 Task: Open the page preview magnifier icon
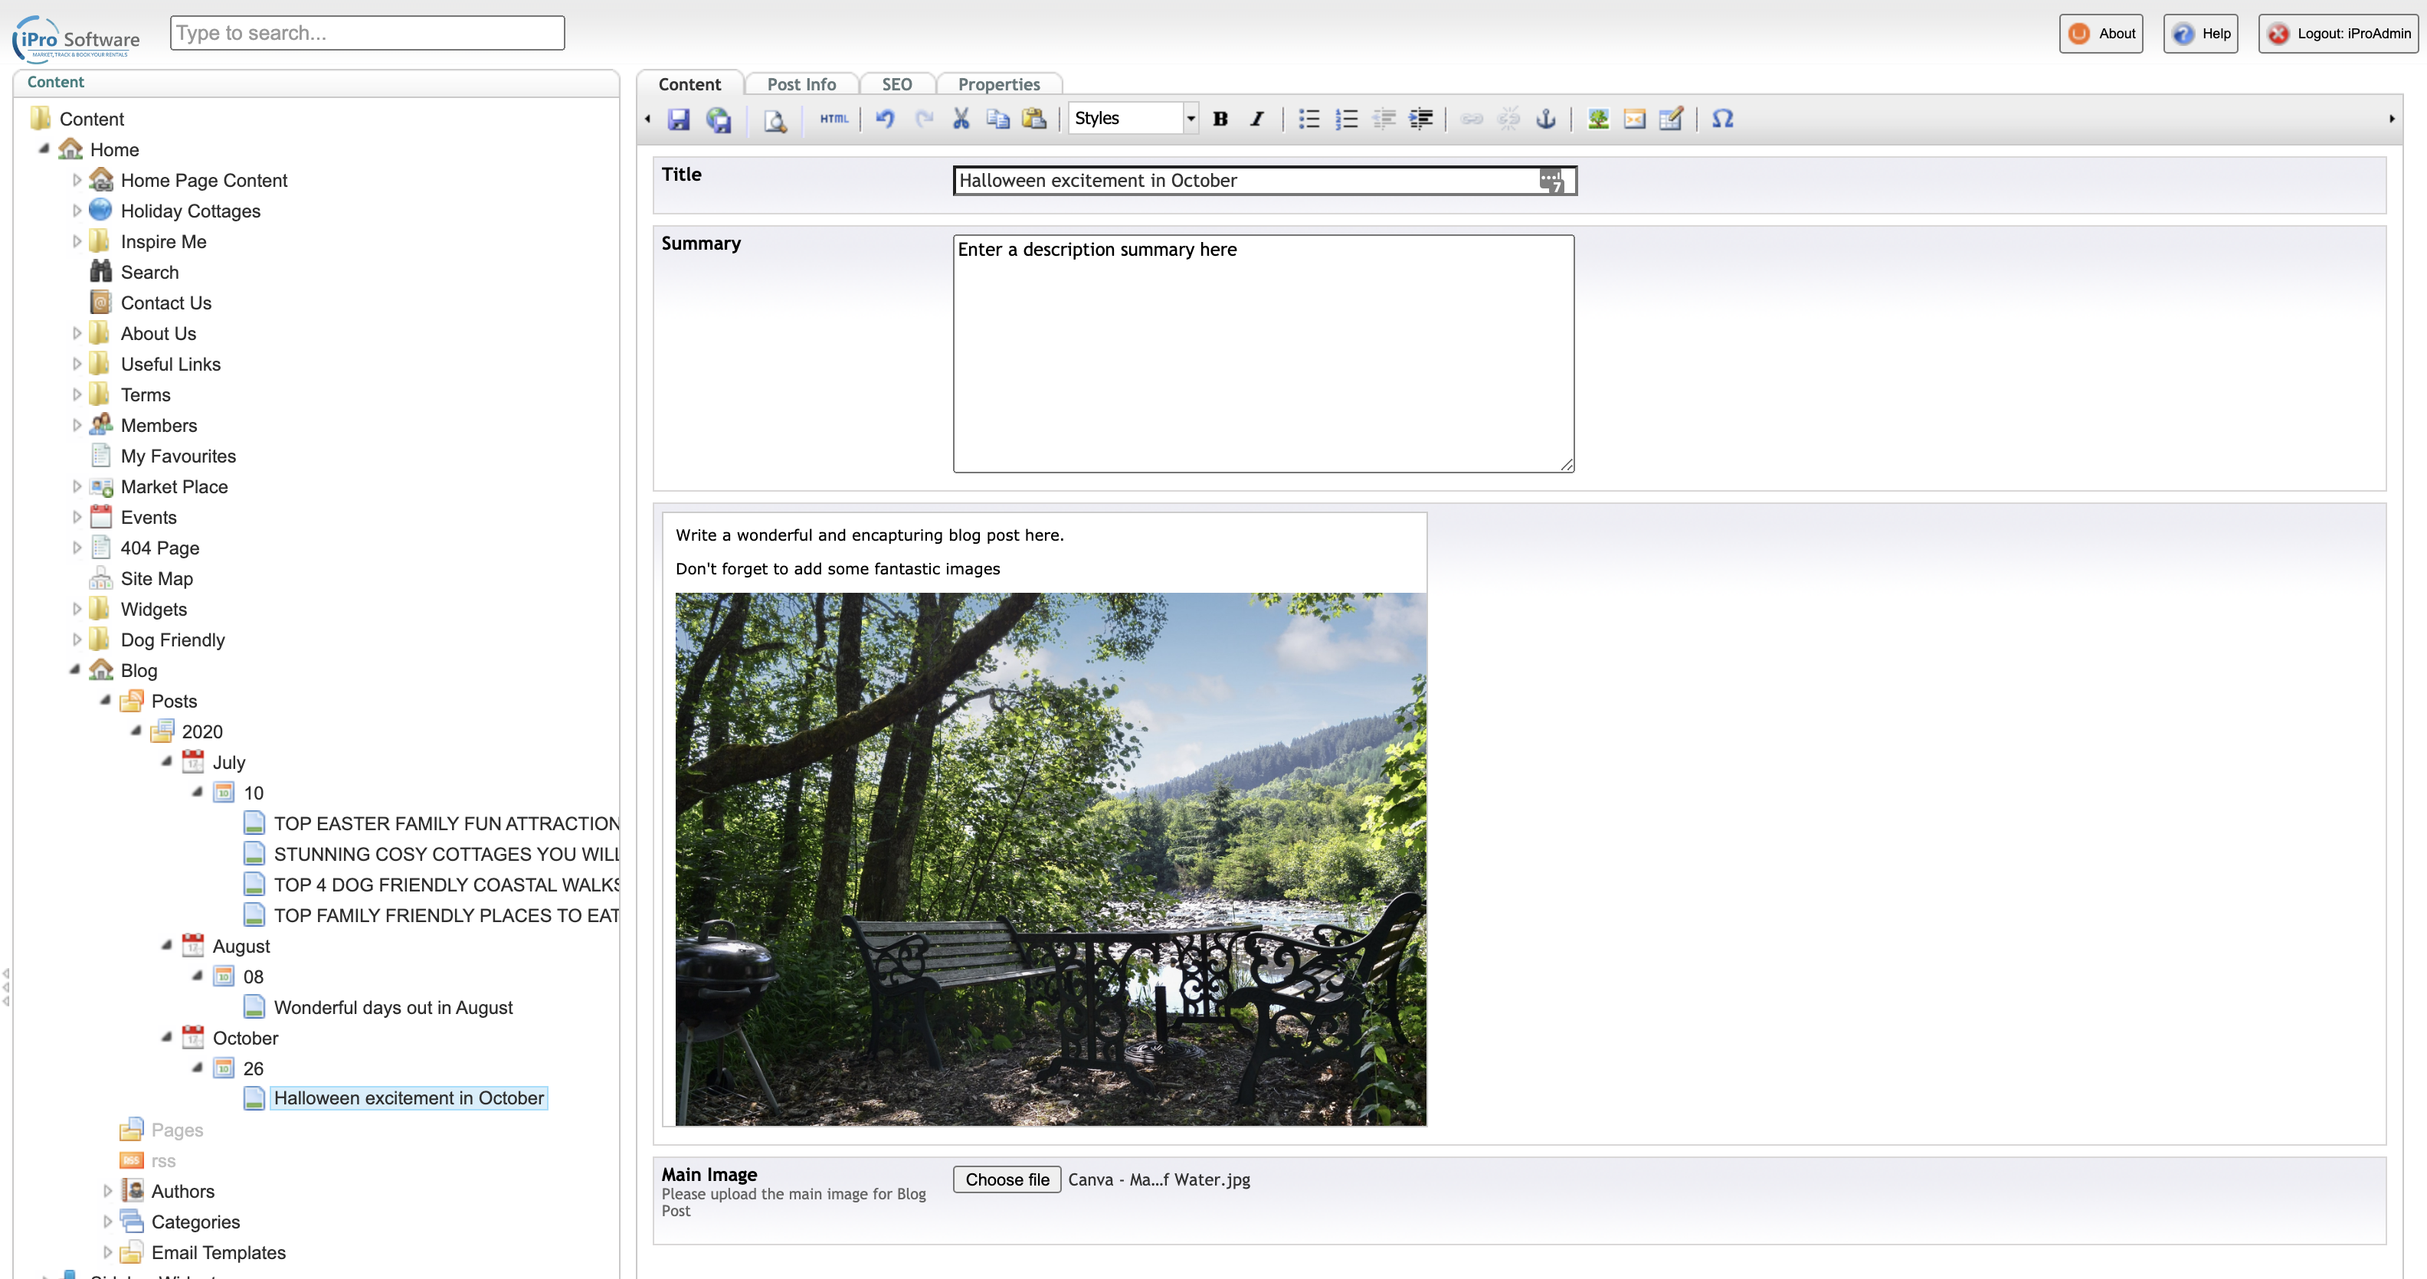tap(775, 119)
